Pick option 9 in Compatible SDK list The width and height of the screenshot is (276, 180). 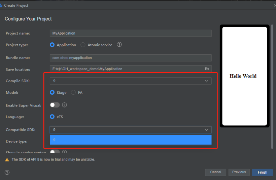[x=130, y=140]
